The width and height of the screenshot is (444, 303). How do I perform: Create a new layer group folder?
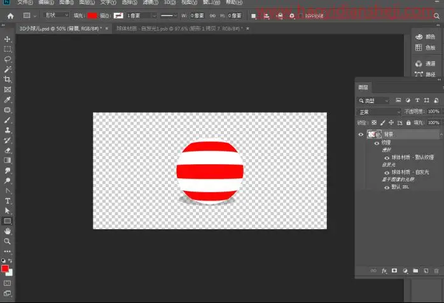tap(415, 271)
